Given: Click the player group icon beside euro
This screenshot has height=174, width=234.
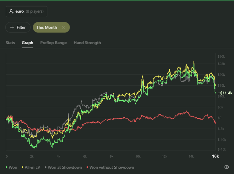Looking at the screenshot, I should pyautogui.click(x=11, y=11).
